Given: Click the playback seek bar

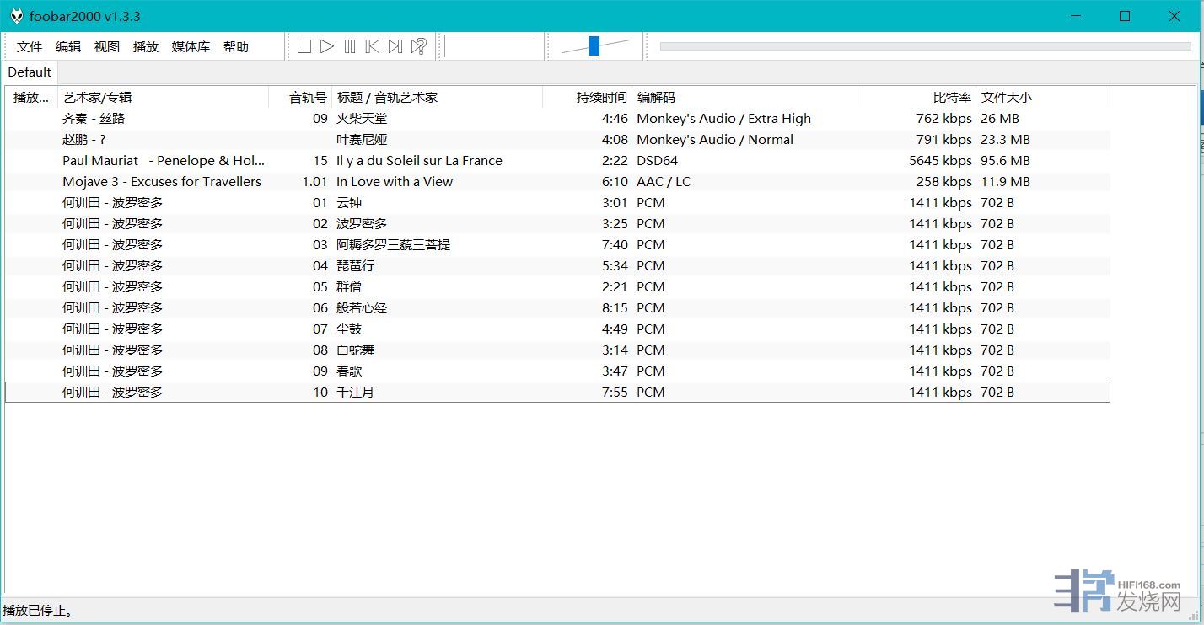Looking at the screenshot, I should (x=924, y=46).
